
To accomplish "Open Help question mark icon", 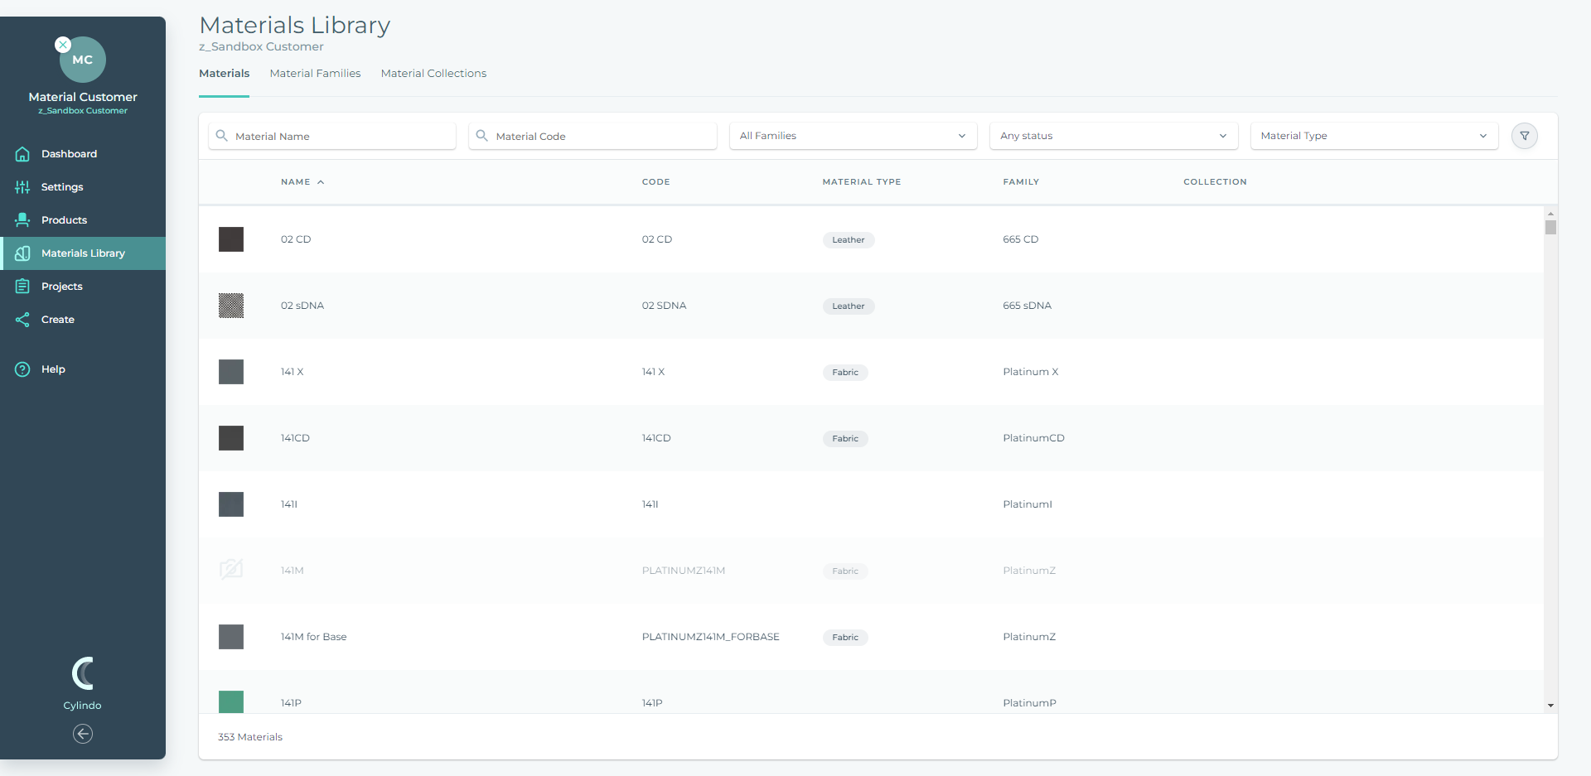I will pyautogui.click(x=22, y=369).
